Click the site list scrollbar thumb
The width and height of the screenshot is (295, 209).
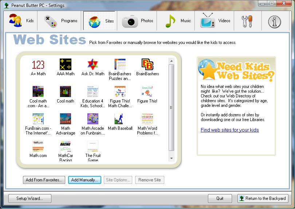tap(172, 108)
